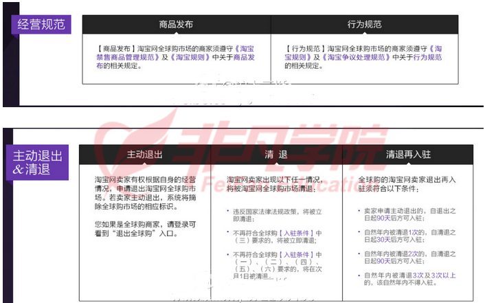Click the text 该自然年内不得入驻
Image resolution: width=485 pixels, height=303 pixels.
406,282
